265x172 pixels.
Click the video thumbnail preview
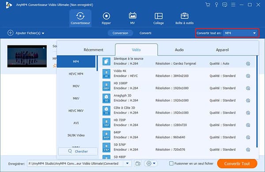27,56
